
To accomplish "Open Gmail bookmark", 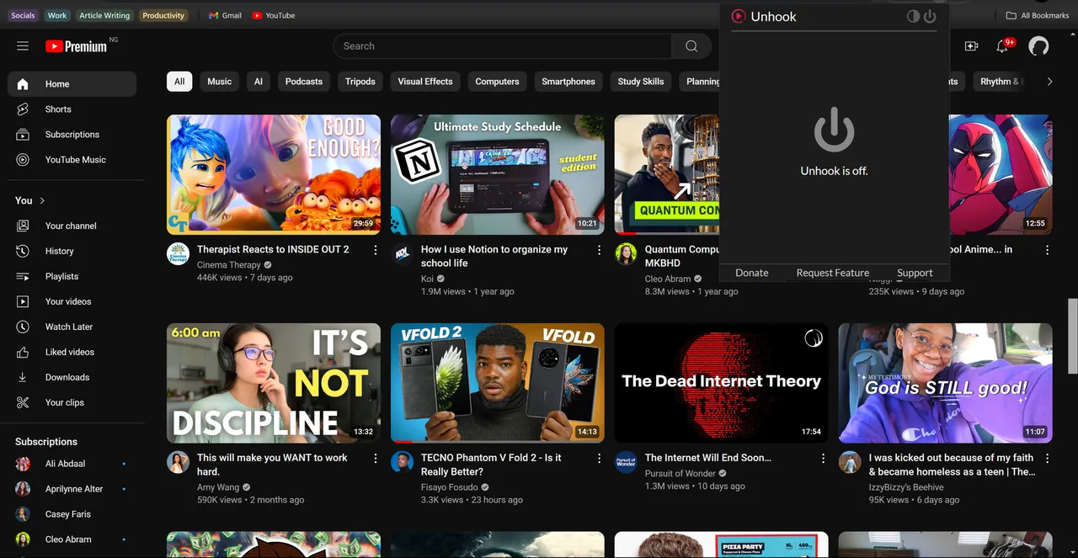I will 225,15.
